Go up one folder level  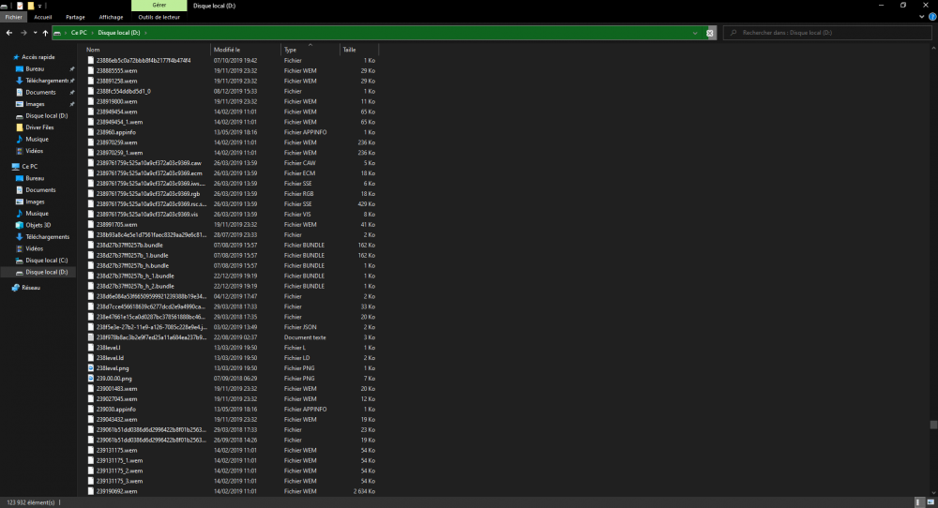pyautogui.click(x=45, y=33)
